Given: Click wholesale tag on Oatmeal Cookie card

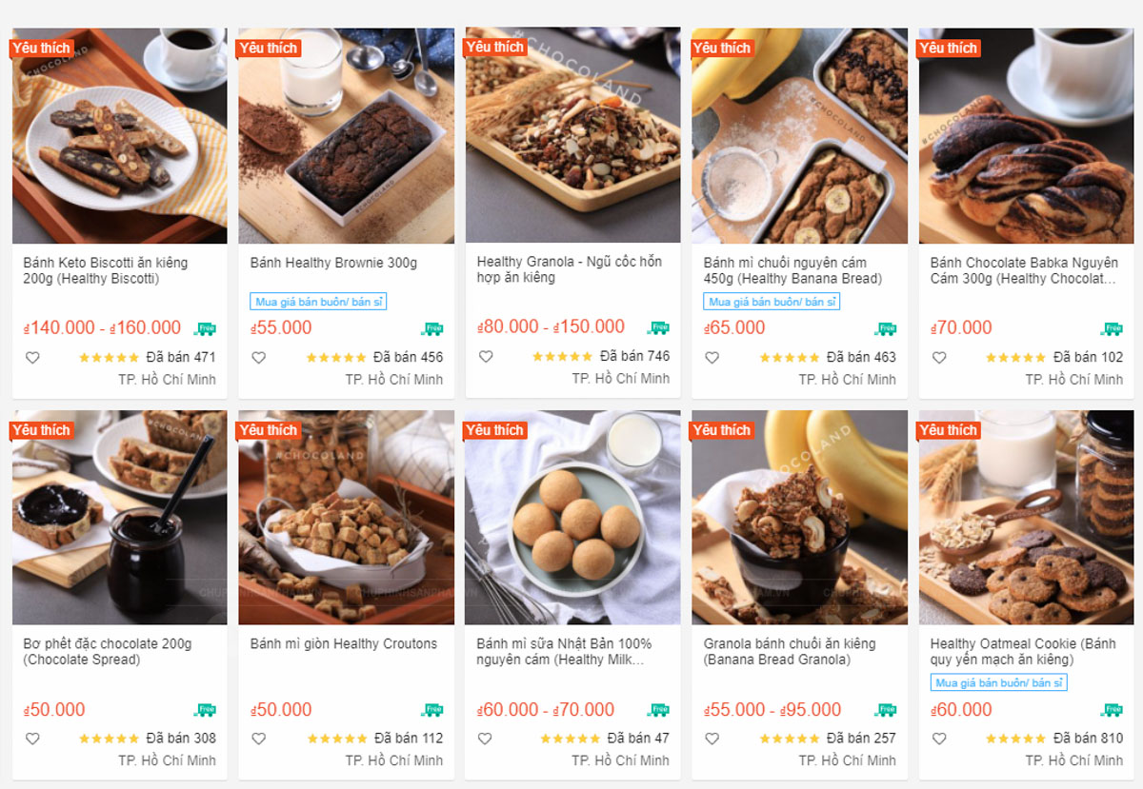Looking at the screenshot, I should click(999, 682).
